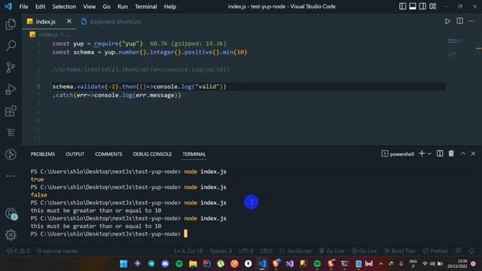The image size is (482, 271).
Task: Open Telegram from the taskbar
Action: click(151, 263)
